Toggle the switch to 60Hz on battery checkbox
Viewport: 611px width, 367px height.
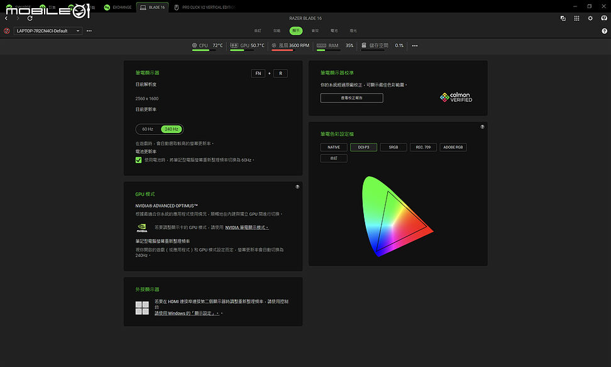[138, 160]
